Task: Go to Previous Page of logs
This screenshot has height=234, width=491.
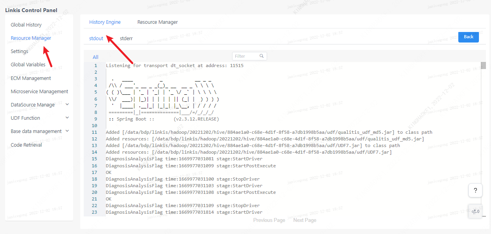Action: coord(269,220)
